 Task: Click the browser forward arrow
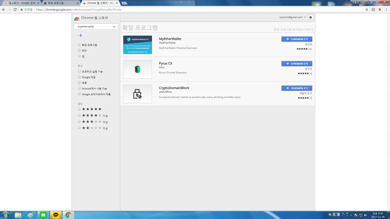tap(9, 9)
